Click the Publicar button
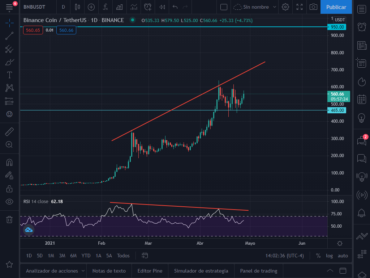Screen dimensions: 370x278 click(336, 7)
